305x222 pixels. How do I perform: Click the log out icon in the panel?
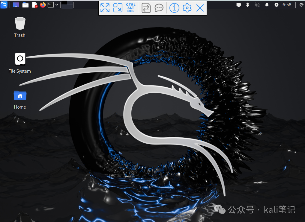click(302, 5)
